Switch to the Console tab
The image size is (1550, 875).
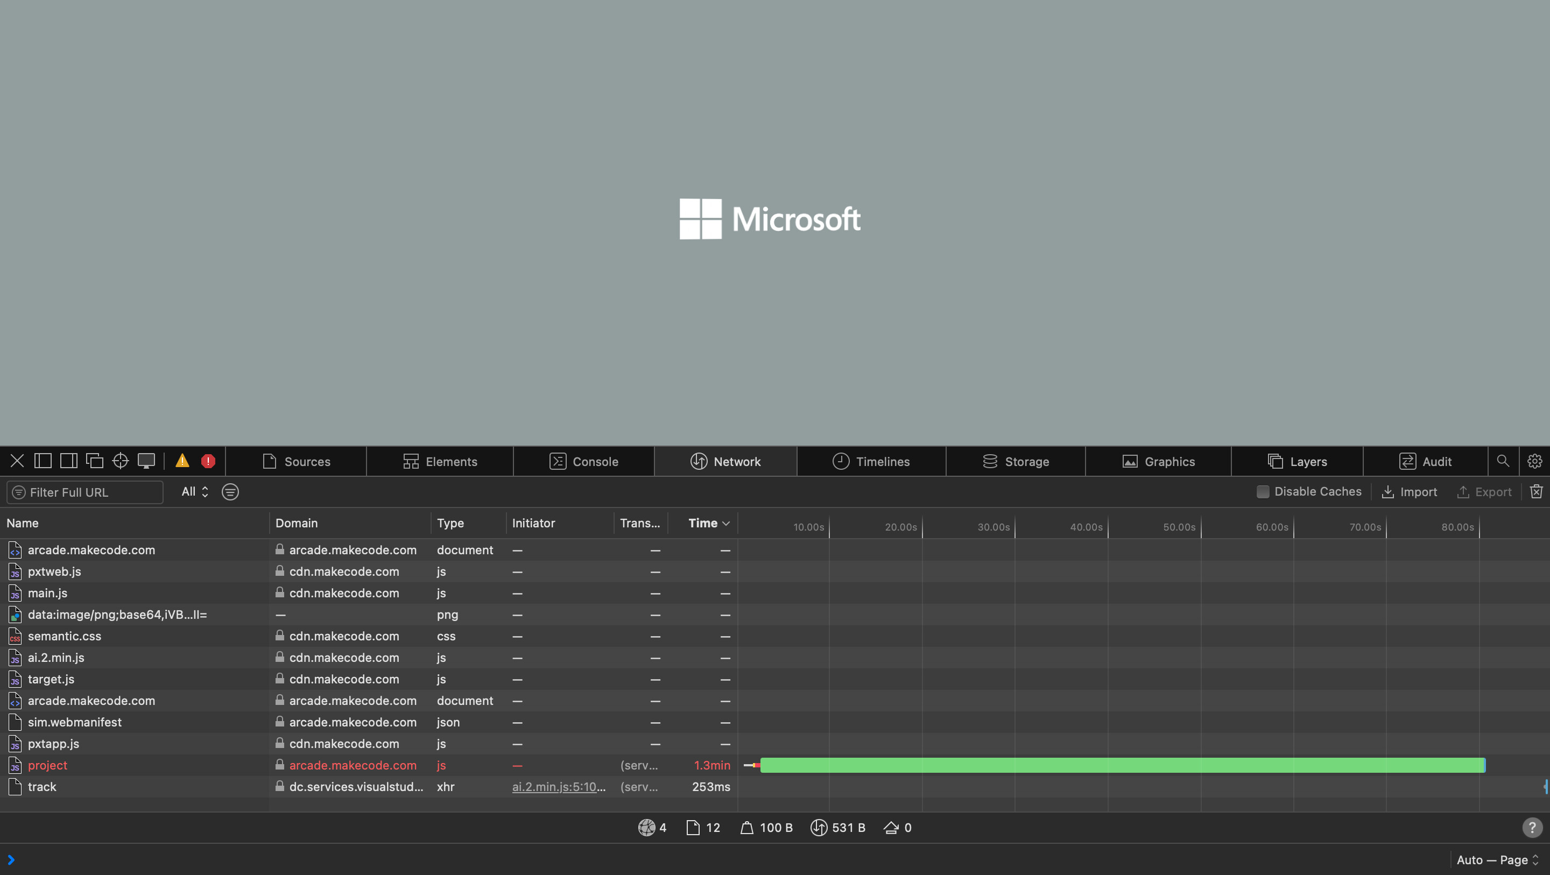(583, 462)
